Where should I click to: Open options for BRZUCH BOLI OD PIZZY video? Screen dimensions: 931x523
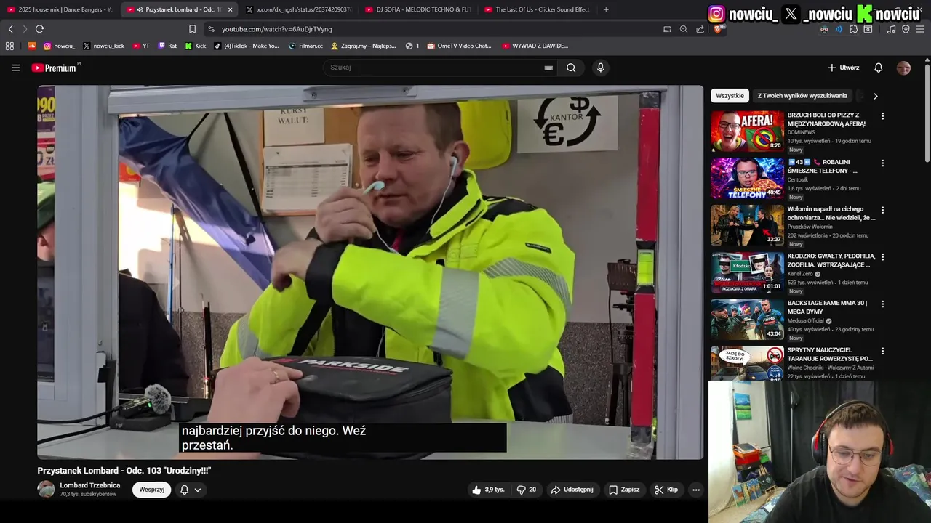(882, 116)
